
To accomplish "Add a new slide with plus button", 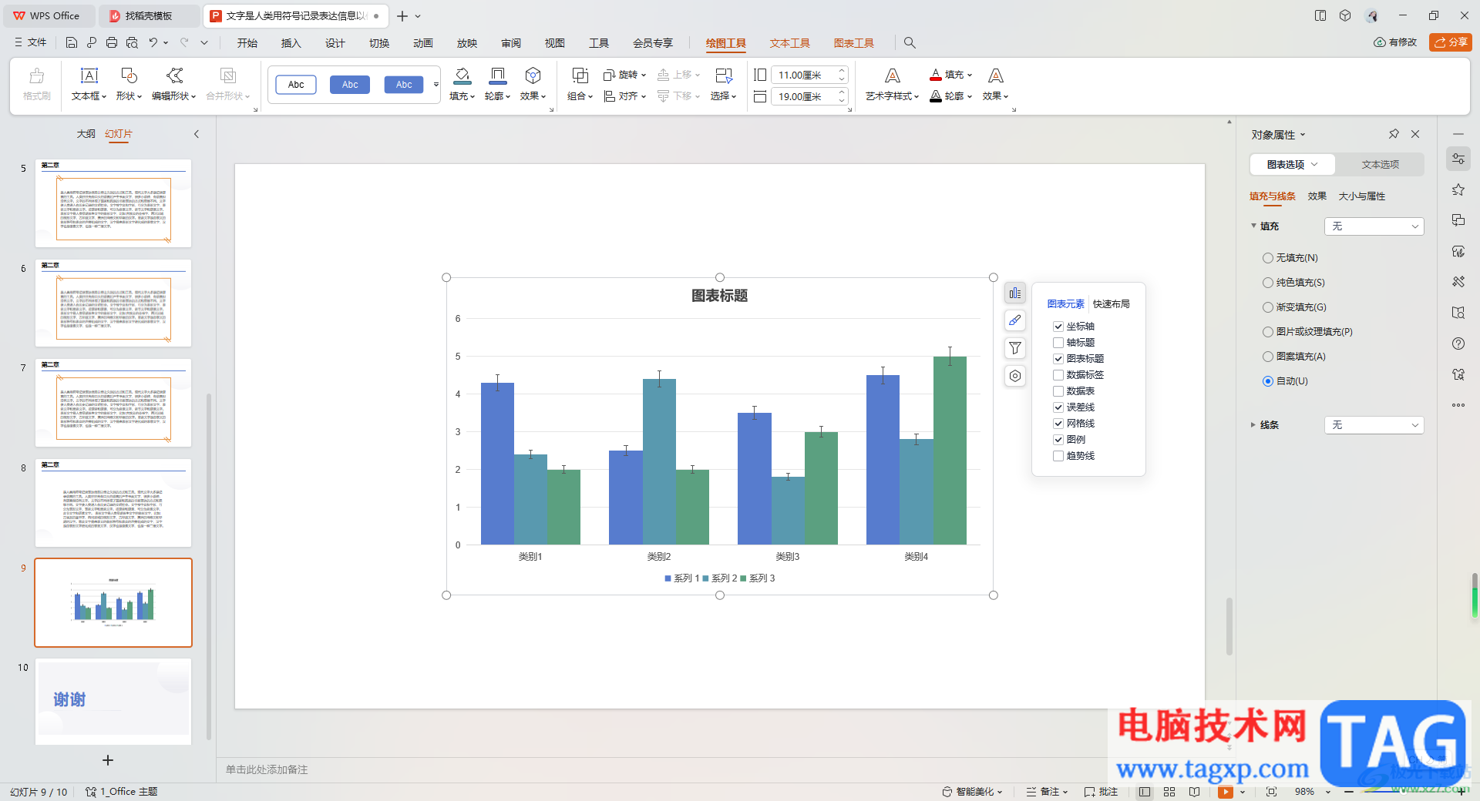I will [108, 760].
